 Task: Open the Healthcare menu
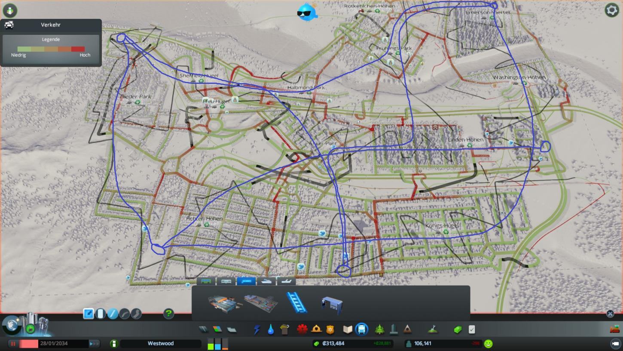pos(302,329)
